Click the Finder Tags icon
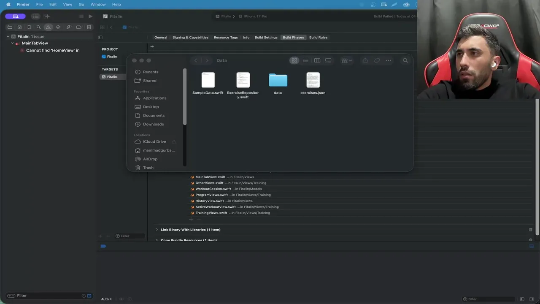Screen dimensions: 540x304 [x=377, y=60]
